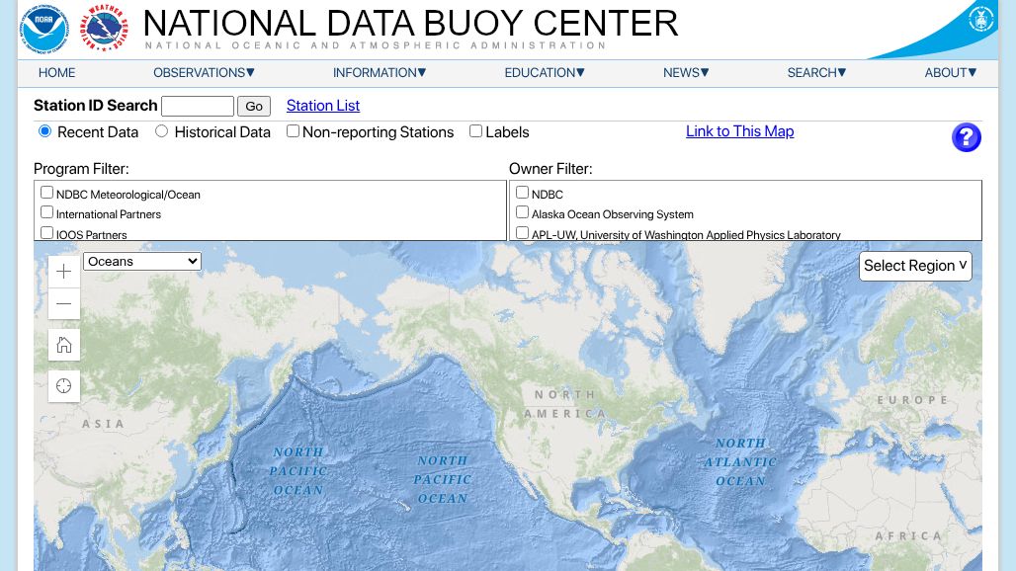Enable Non-reporting Stations checkbox
The height and width of the screenshot is (571, 1016).
click(294, 131)
